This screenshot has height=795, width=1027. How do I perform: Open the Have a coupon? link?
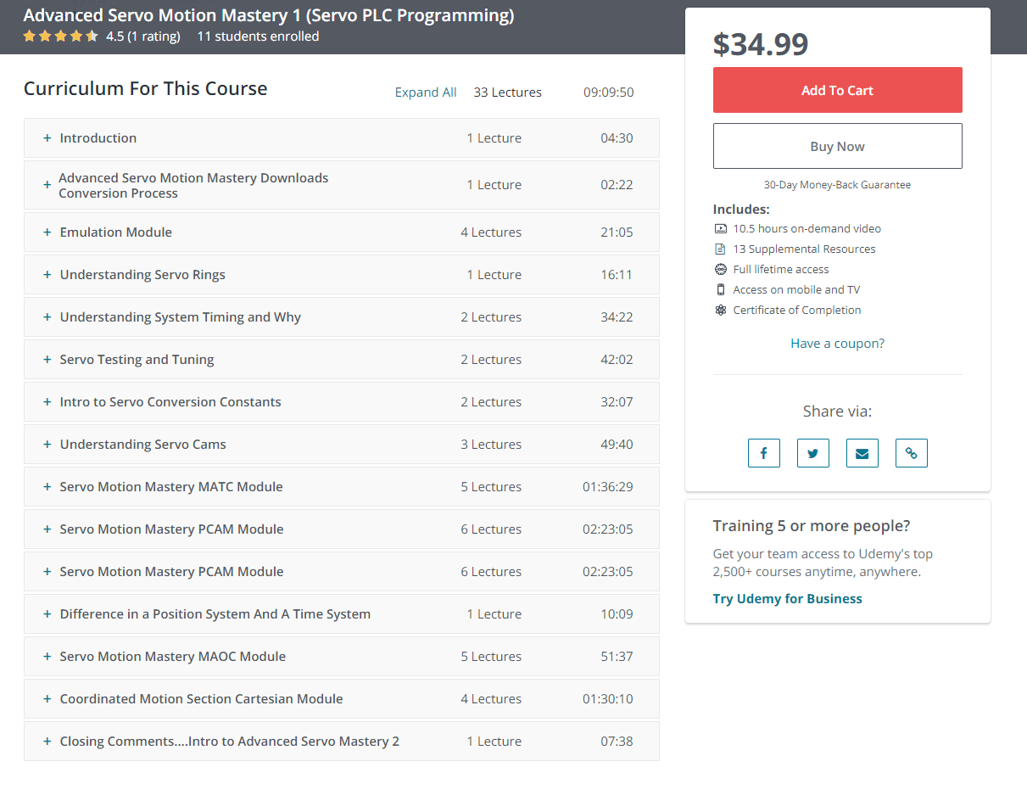837,344
